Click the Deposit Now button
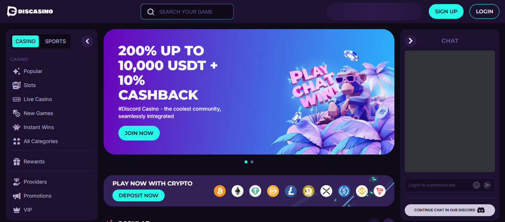 [x=138, y=195]
